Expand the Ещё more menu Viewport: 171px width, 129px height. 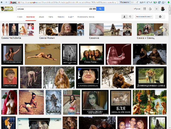[x=71, y=17]
